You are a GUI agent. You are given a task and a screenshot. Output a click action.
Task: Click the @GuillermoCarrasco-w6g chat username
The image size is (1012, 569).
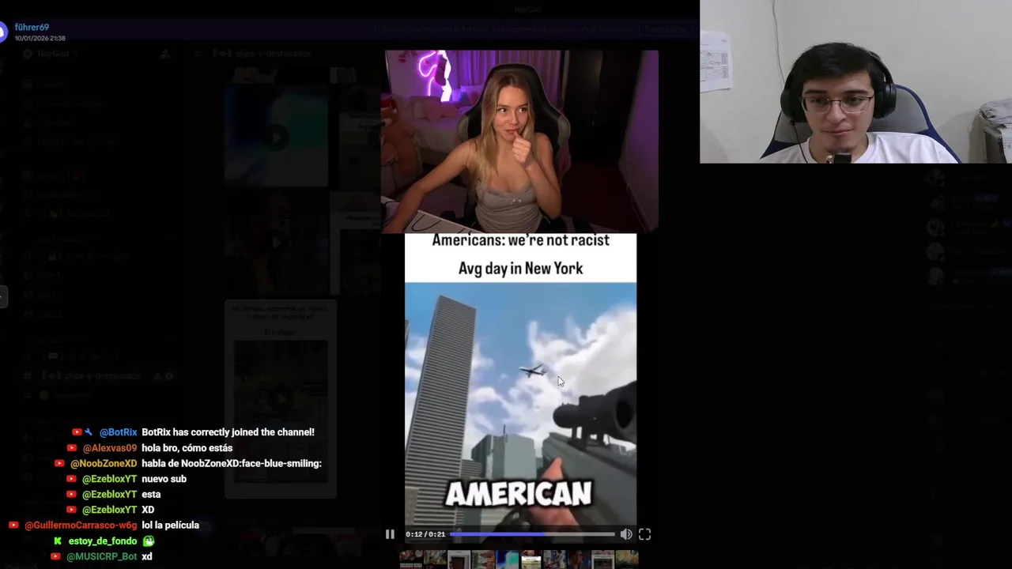coord(81,526)
